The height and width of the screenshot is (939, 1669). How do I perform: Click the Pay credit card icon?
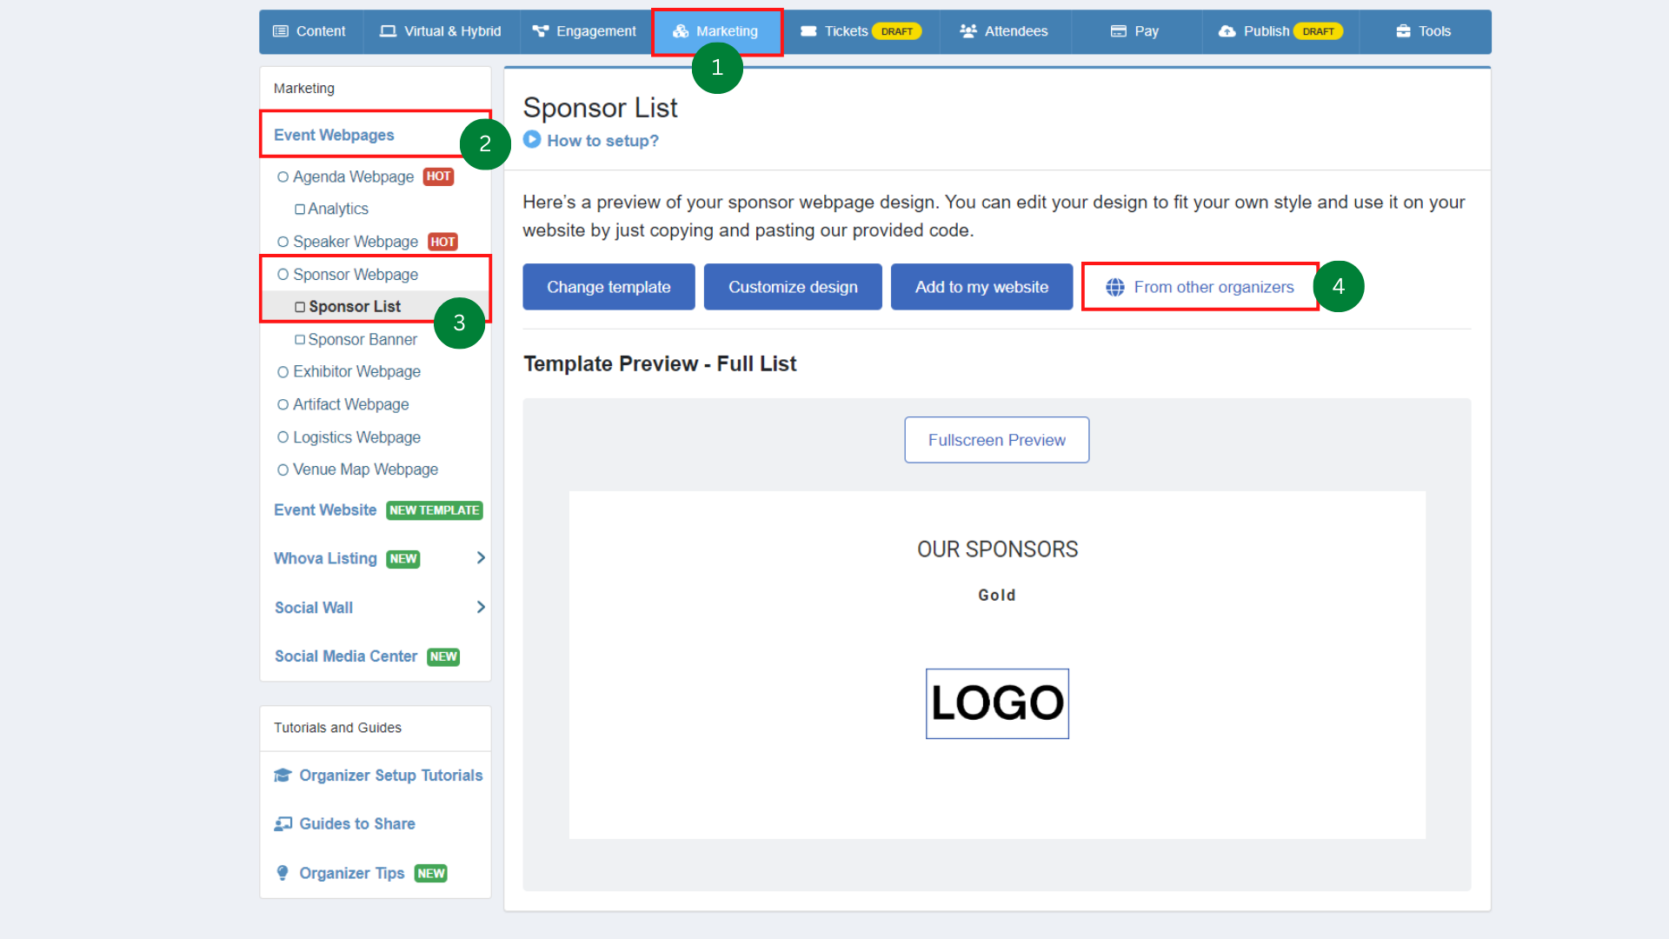pyautogui.click(x=1116, y=30)
